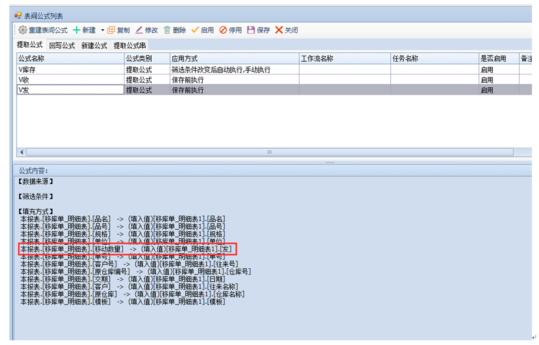
Task: Click the window icon in the title bar
Action: 18,16
